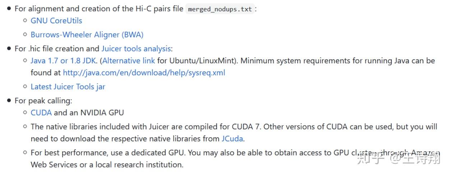Click the "For peak calling:" bullet text
Screen dimensions: 452x176
pos(43,101)
